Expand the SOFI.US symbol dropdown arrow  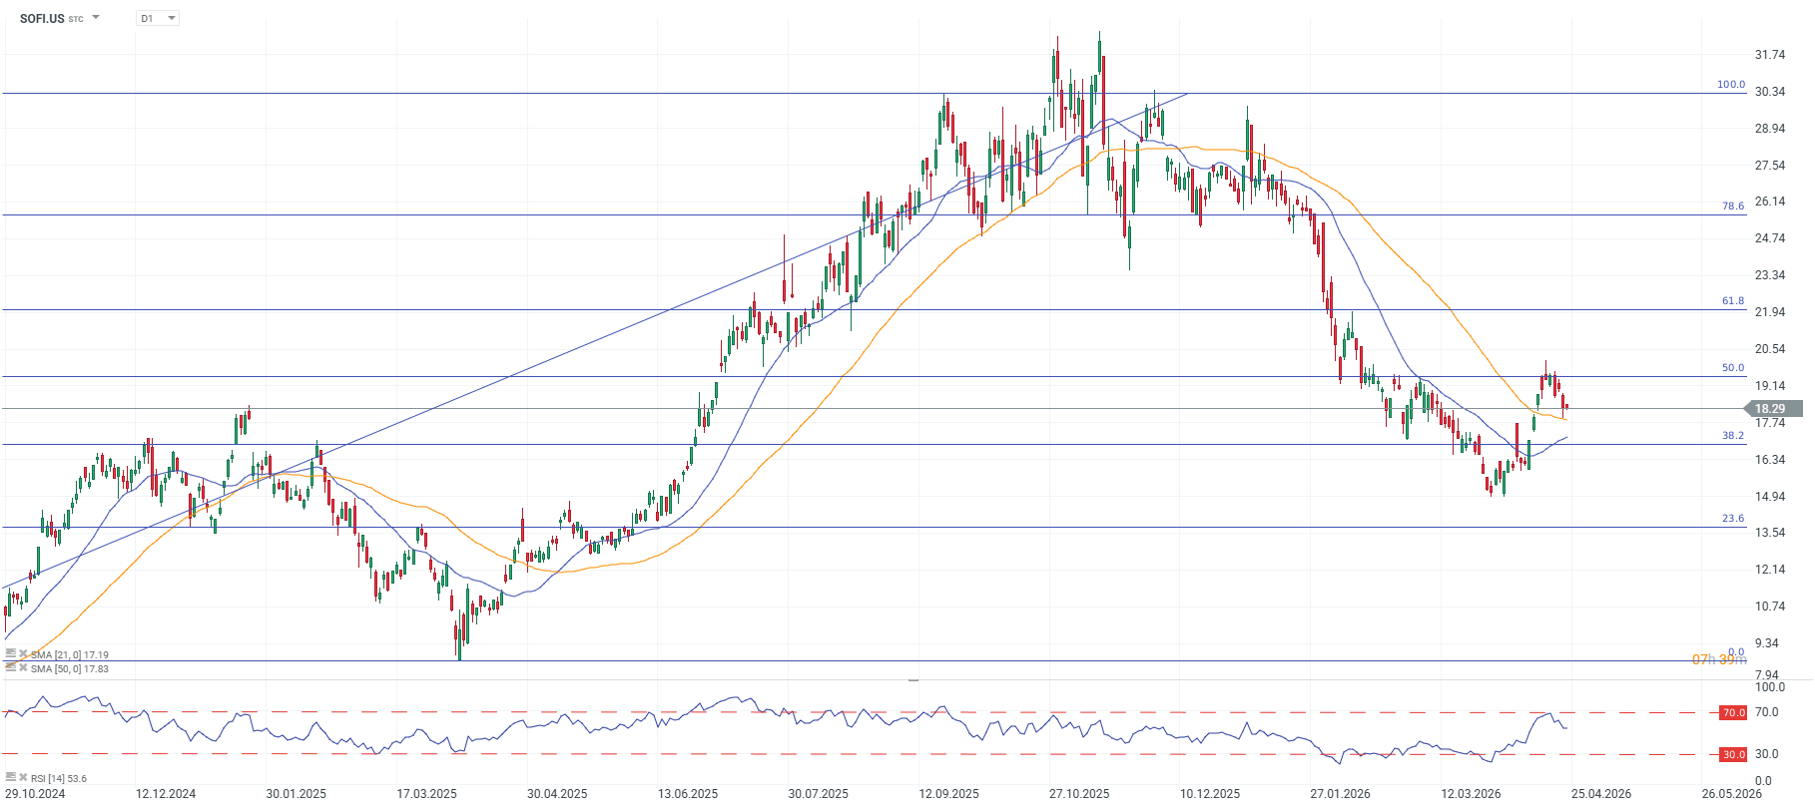point(96,18)
